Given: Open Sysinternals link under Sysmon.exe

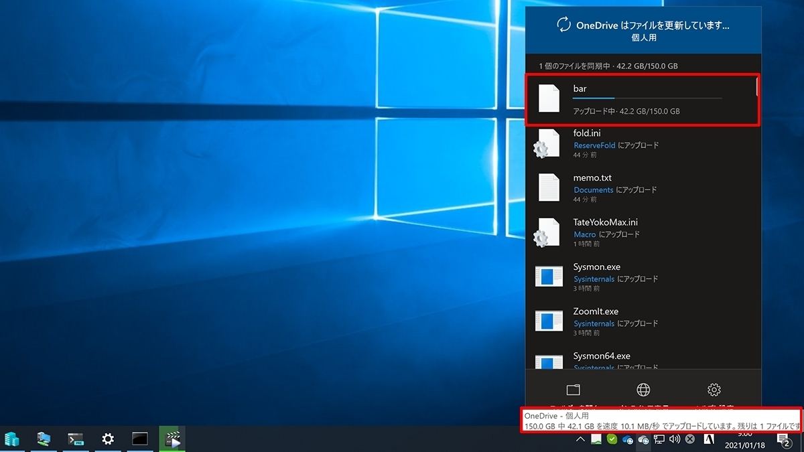Looking at the screenshot, I should click(594, 279).
